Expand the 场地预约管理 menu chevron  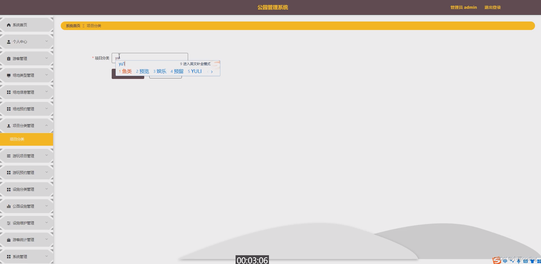coord(47,108)
